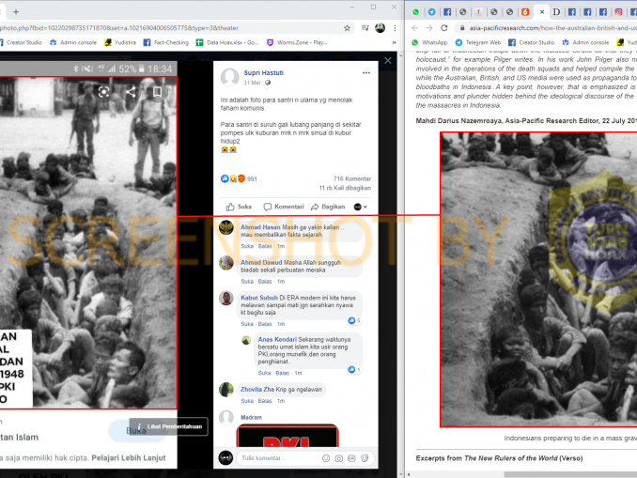Open Ahmad Hasan's profile from comment
This screenshot has width=637, height=478.
point(260,227)
